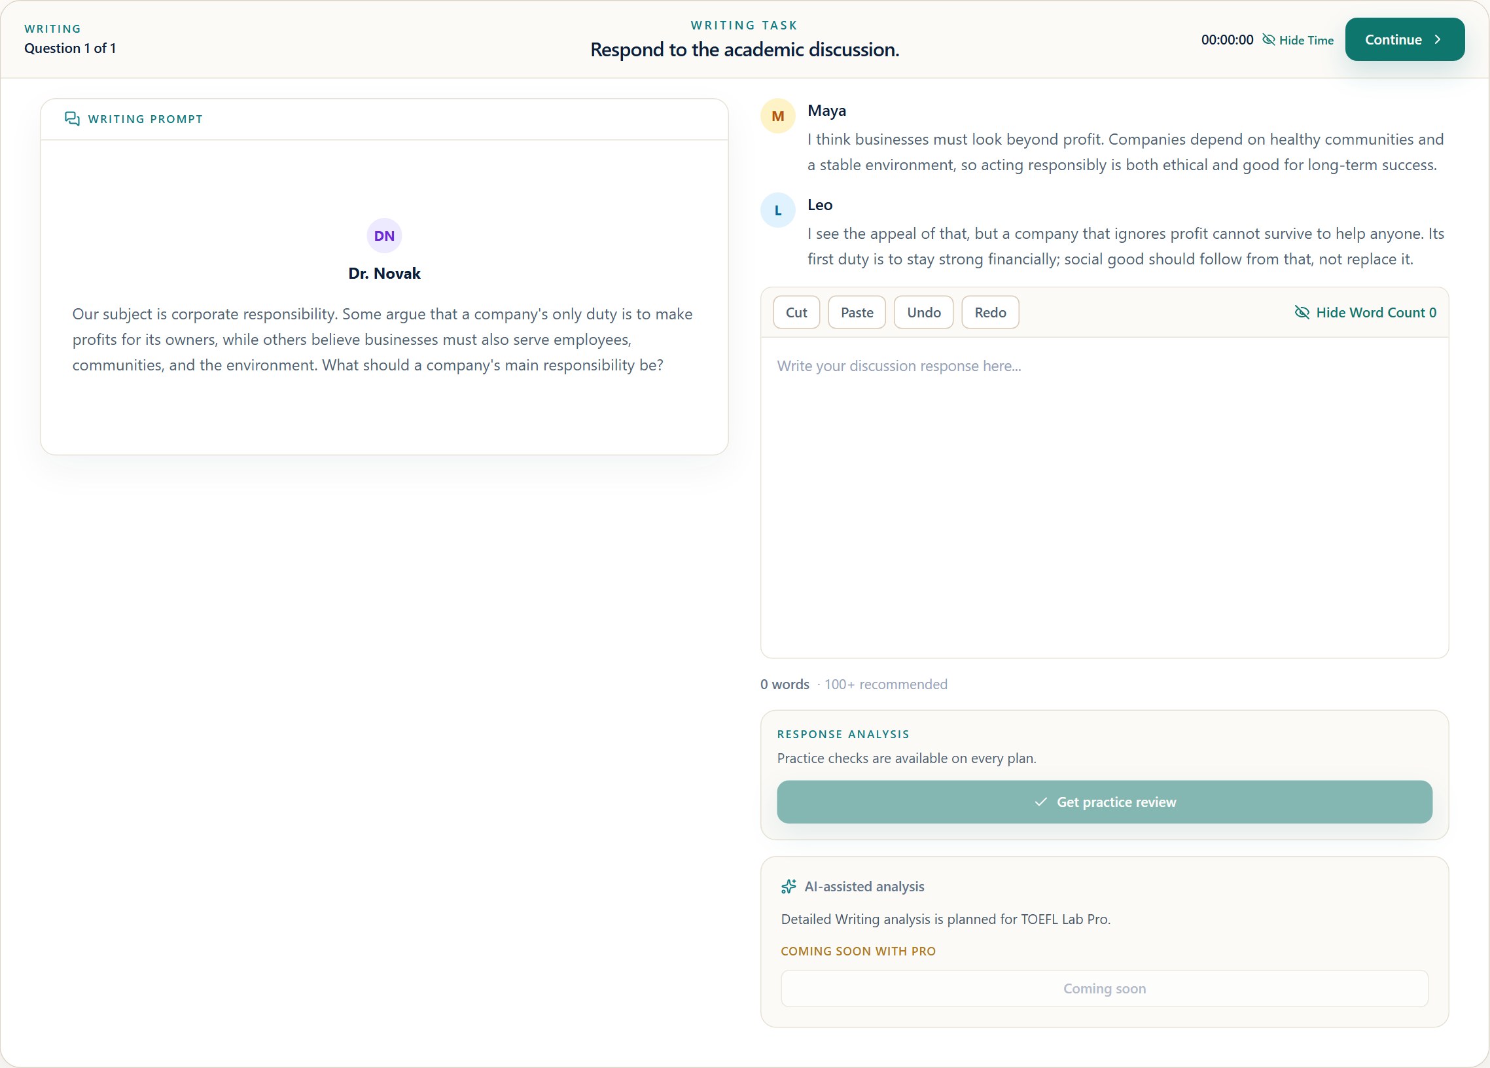Click the disabled Coming soon button
The image size is (1490, 1068).
tap(1105, 989)
